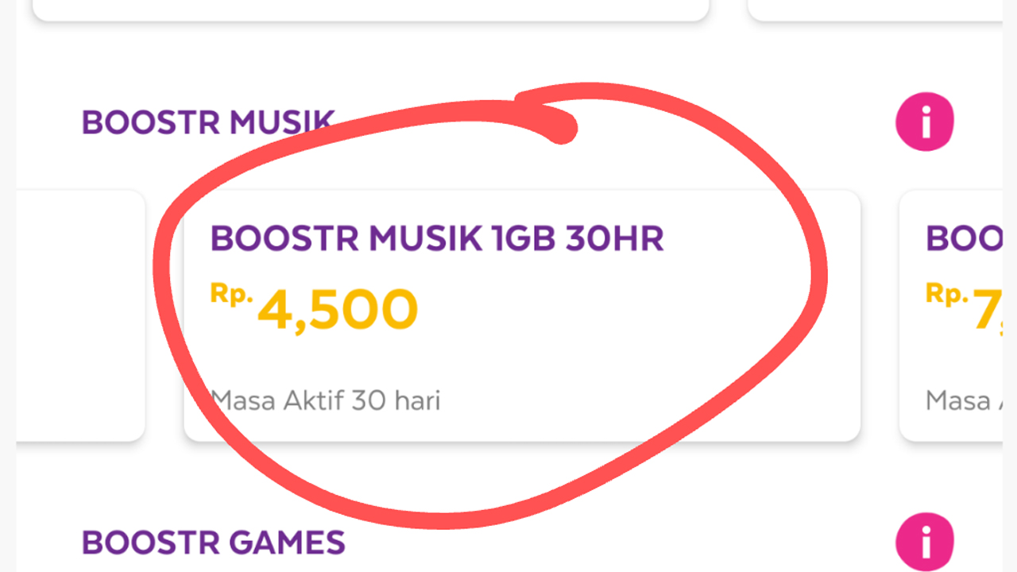Open the BOOSTR MUSIK info icon
Viewport: 1017px width, 572px height.
(925, 122)
